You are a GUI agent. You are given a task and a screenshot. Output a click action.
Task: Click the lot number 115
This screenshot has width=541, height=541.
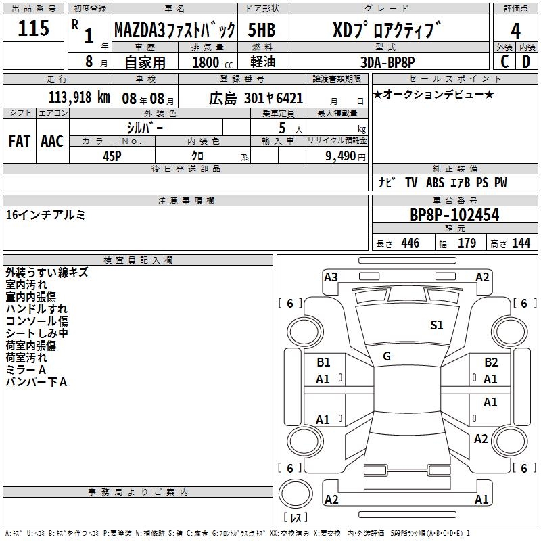34,28
